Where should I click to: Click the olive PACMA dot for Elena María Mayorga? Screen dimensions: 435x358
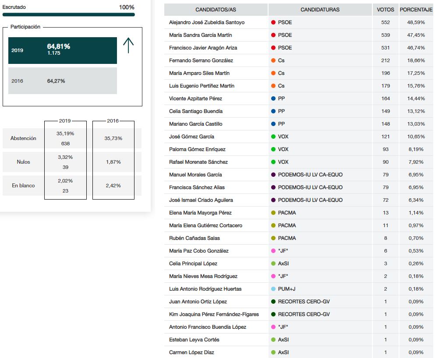click(273, 213)
